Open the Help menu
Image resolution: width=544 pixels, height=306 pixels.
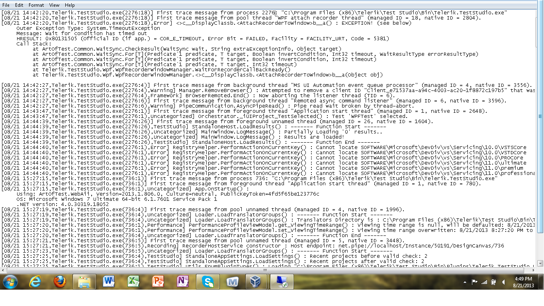[70, 5]
